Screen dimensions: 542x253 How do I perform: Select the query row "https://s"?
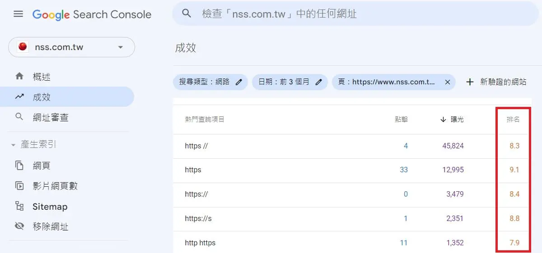(x=352, y=219)
